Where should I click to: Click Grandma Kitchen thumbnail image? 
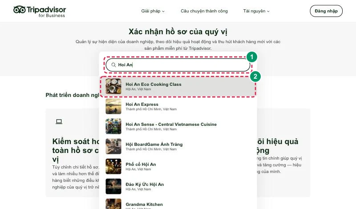point(113,204)
